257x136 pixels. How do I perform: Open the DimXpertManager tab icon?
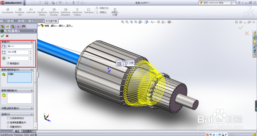coord(18,27)
